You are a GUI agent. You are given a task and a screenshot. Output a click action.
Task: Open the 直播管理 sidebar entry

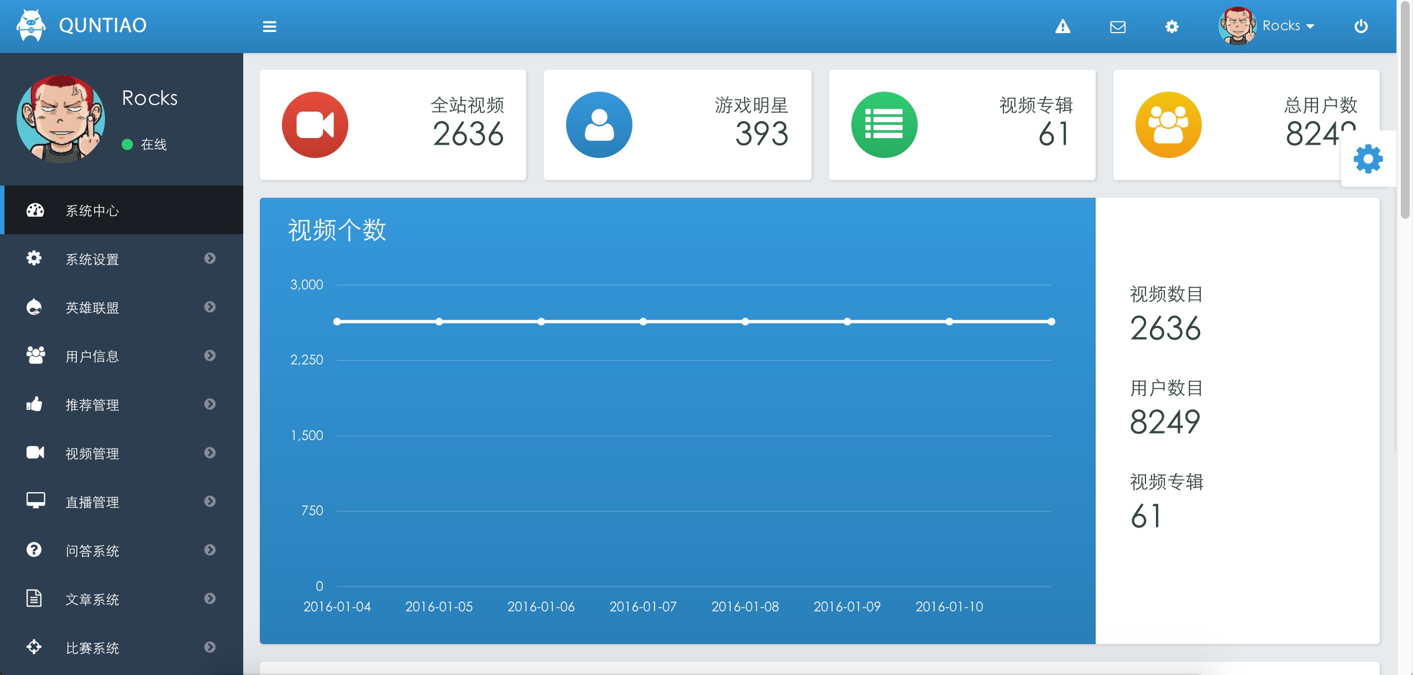pos(92,502)
